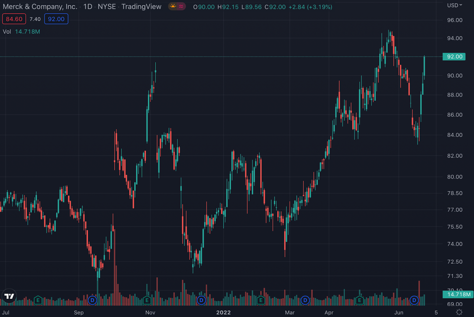This screenshot has height=317, width=474.
Task: Click the +2.84 (+3.19%) change value
Action: pyautogui.click(x=310, y=7)
